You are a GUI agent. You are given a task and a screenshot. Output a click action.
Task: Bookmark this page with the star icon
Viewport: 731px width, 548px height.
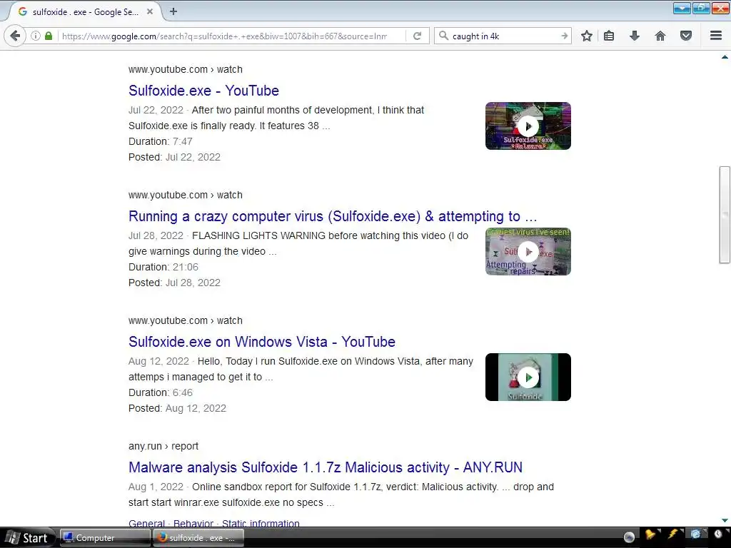[587, 36]
